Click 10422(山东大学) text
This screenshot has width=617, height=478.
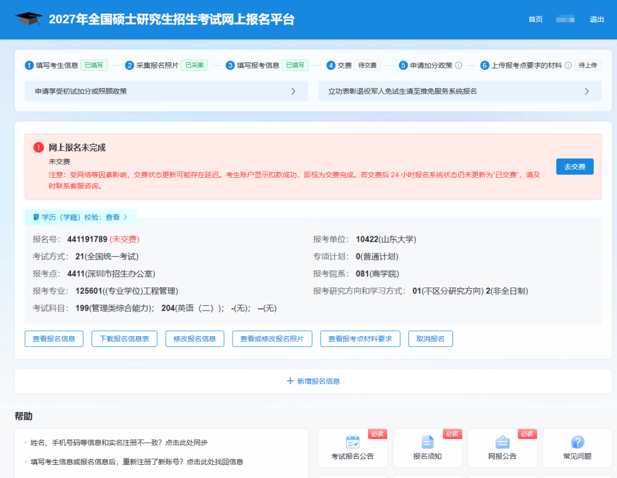pos(386,240)
